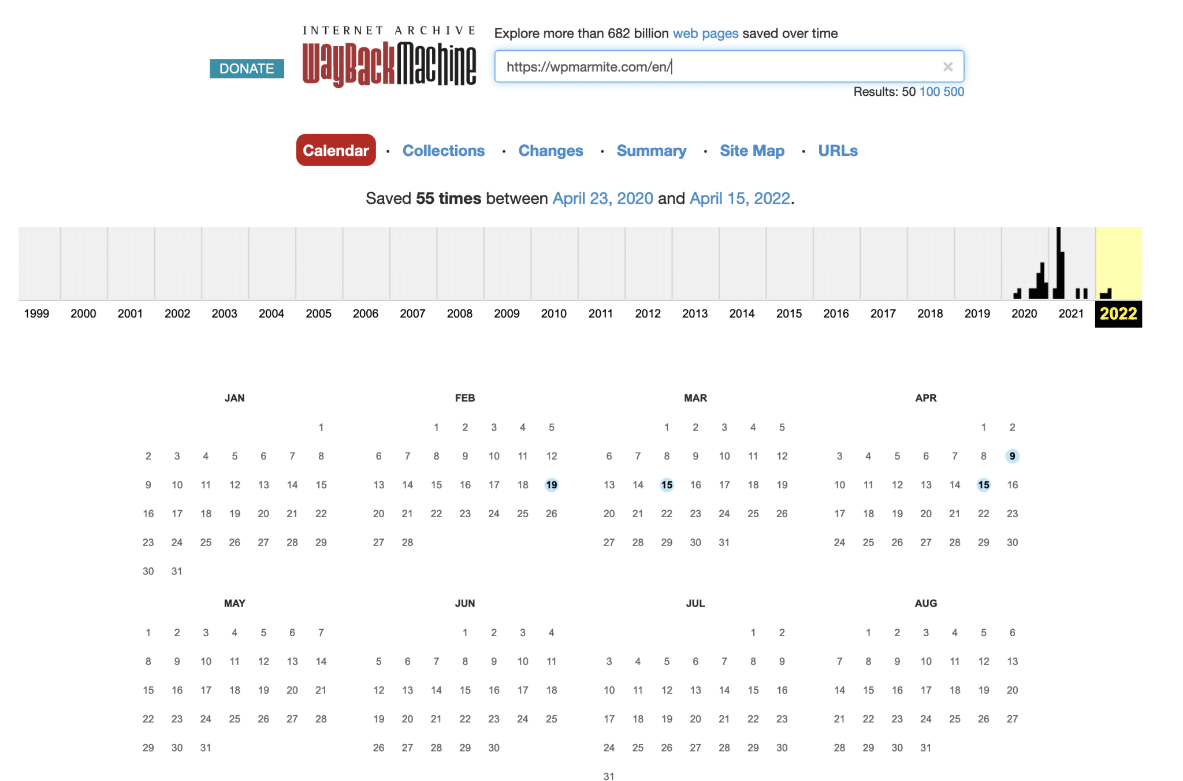This screenshot has width=1183, height=781.
Task: Click the FEB month heading
Action: [465, 398]
